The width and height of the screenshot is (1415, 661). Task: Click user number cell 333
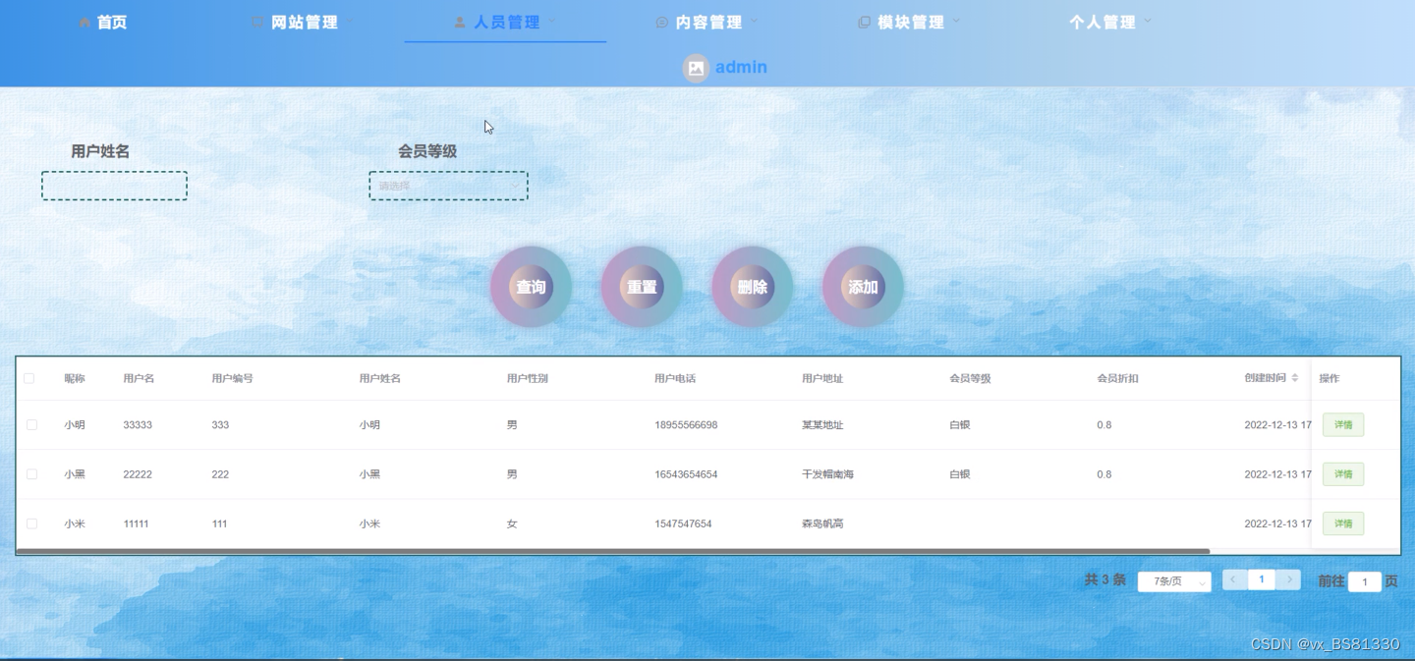(220, 425)
